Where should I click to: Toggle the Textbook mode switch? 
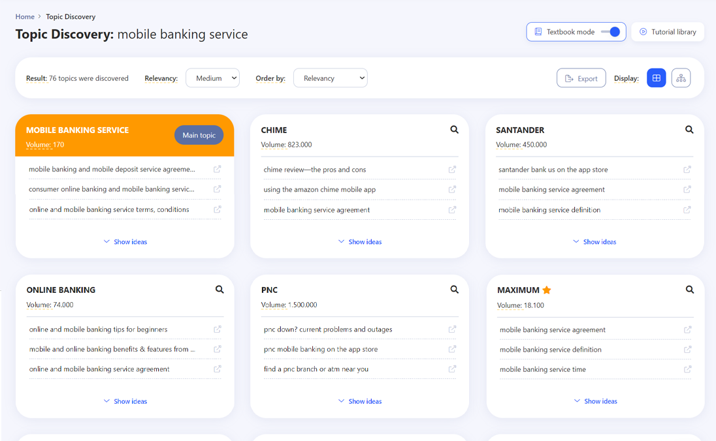pyautogui.click(x=611, y=32)
